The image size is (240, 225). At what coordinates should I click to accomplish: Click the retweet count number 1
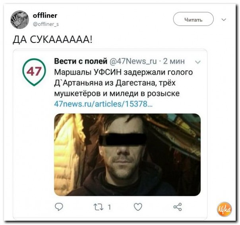coord(109,207)
